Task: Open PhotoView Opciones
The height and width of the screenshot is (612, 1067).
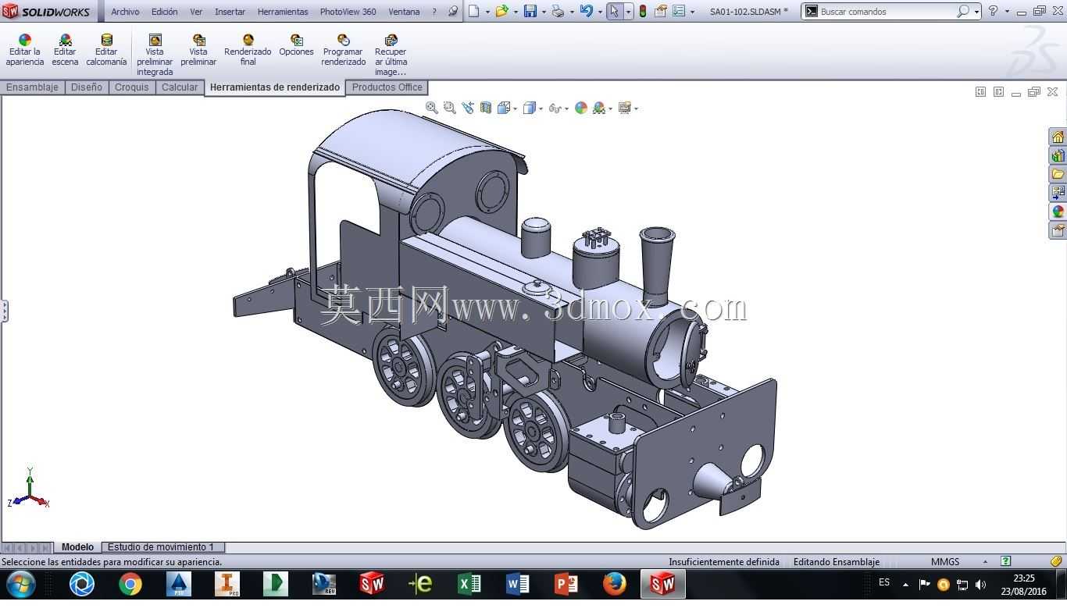Action: click(x=296, y=45)
